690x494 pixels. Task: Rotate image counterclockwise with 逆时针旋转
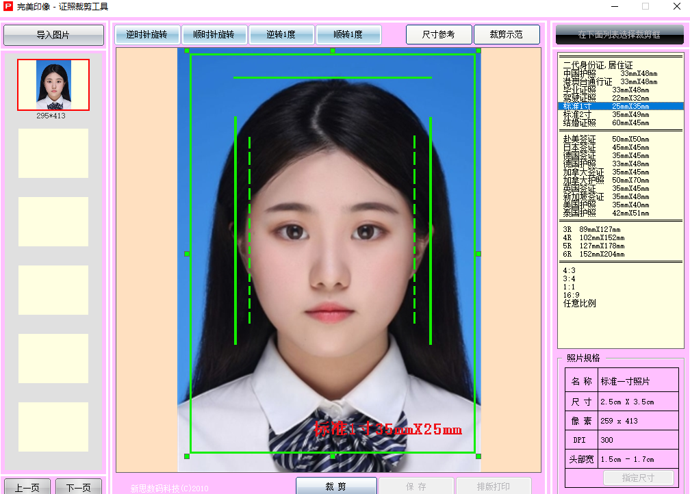tap(146, 35)
